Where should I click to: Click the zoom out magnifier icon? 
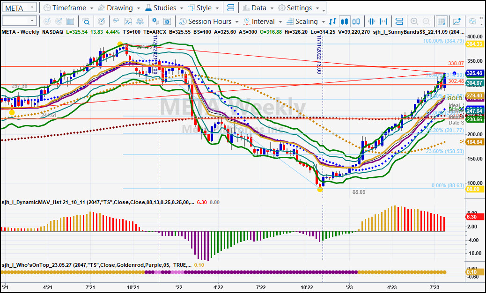[426, 22]
